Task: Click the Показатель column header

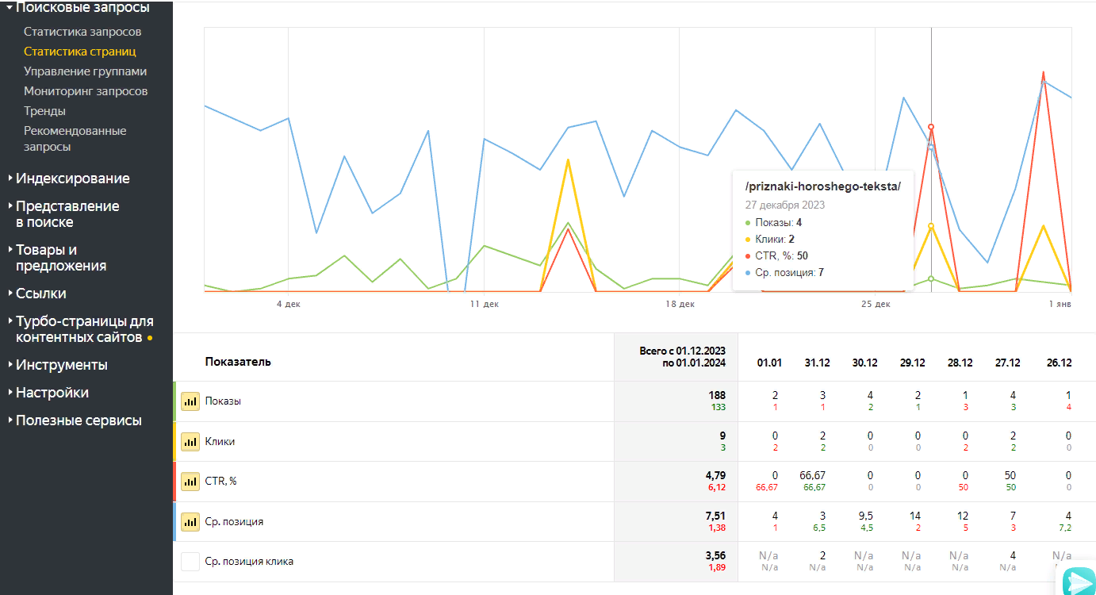Action: click(238, 362)
